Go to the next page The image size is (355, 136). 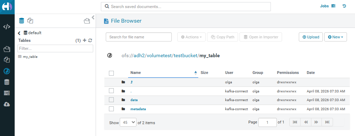[316, 122]
